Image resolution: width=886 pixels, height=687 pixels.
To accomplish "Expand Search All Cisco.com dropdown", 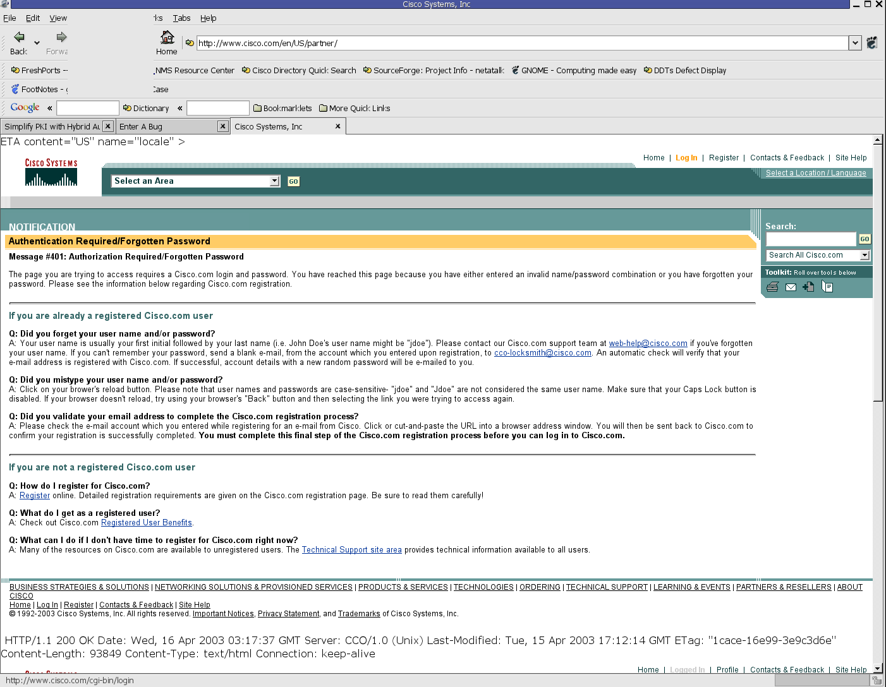I will click(865, 255).
